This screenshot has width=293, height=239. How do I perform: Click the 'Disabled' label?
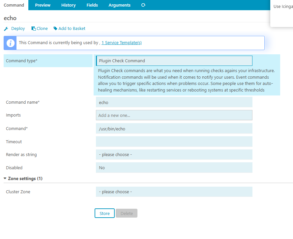pos(14,168)
